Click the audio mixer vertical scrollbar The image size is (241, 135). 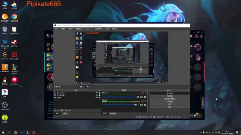(148, 102)
